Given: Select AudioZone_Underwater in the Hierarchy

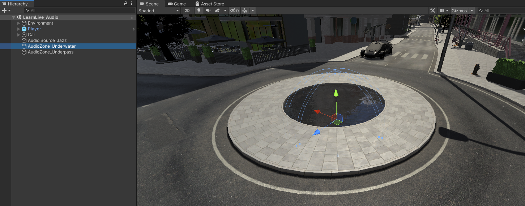Looking at the screenshot, I should click(52, 46).
